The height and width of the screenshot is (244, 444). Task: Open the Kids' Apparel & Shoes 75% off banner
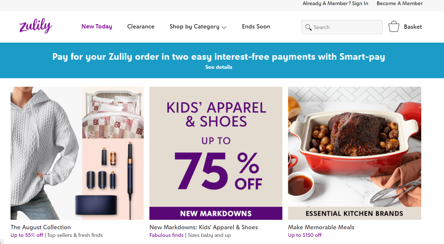[x=216, y=153]
